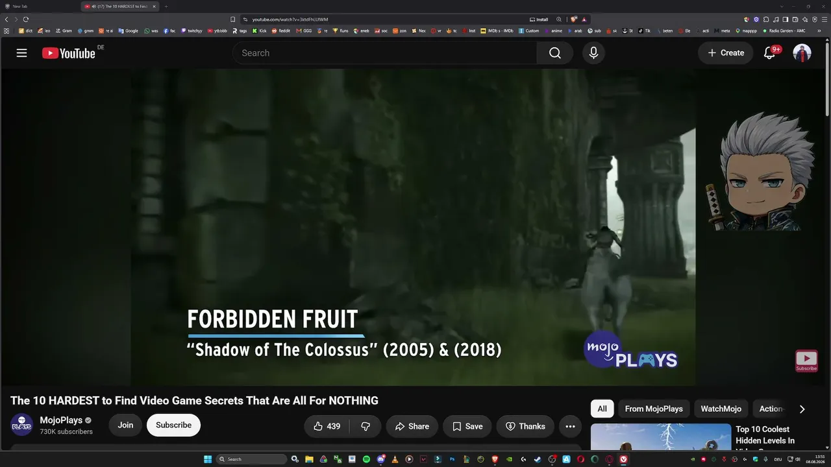Select the WatchMojo chip
Image resolution: width=831 pixels, height=467 pixels.
[721, 409]
